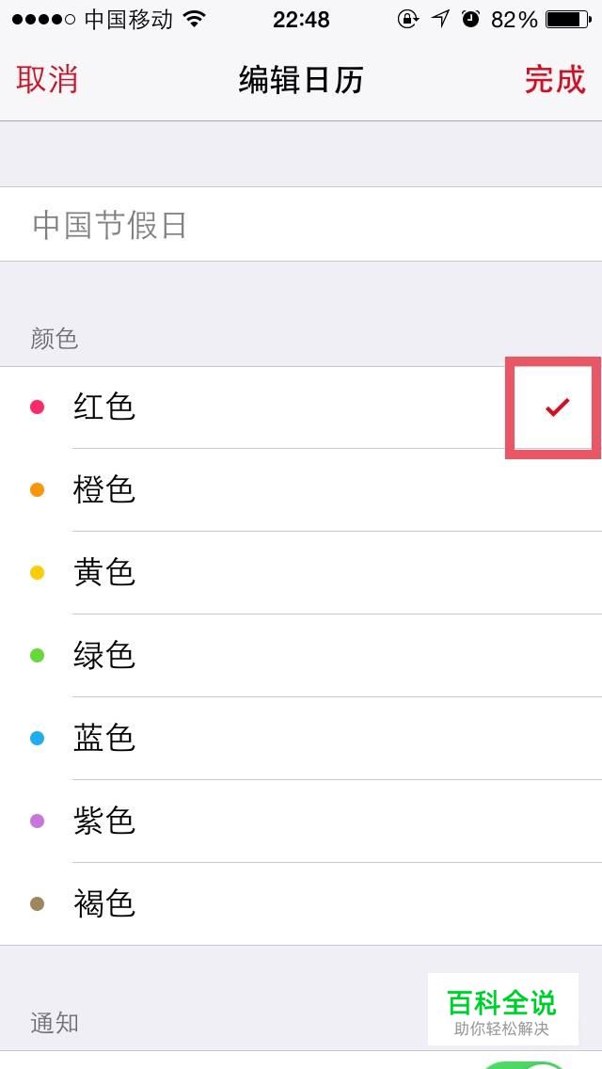Viewport: 602px width, 1069px height.
Task: Tap the battery icon in status bar
Action: point(568,19)
